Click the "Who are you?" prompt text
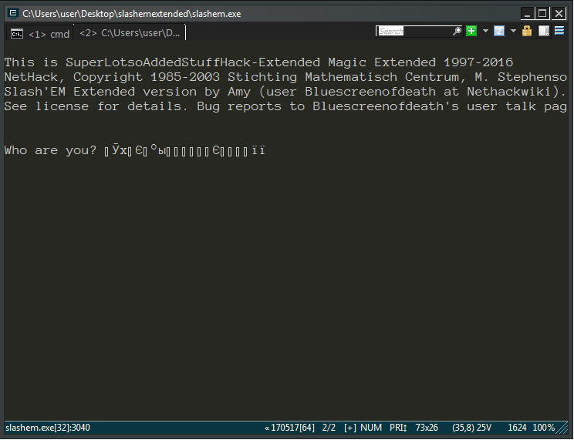574x440 pixels. tap(50, 150)
